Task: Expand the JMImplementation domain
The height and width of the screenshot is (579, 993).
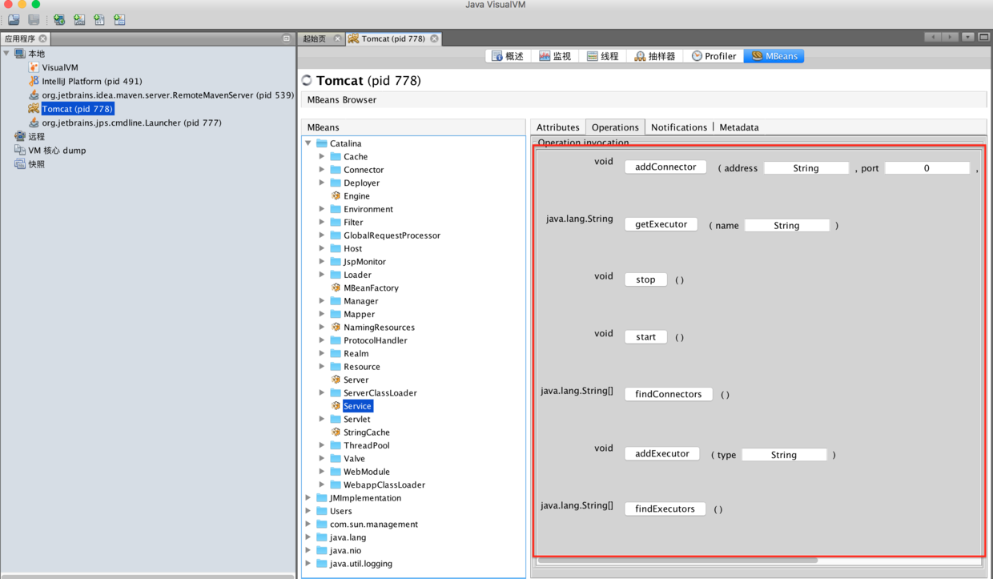Action: tap(308, 497)
